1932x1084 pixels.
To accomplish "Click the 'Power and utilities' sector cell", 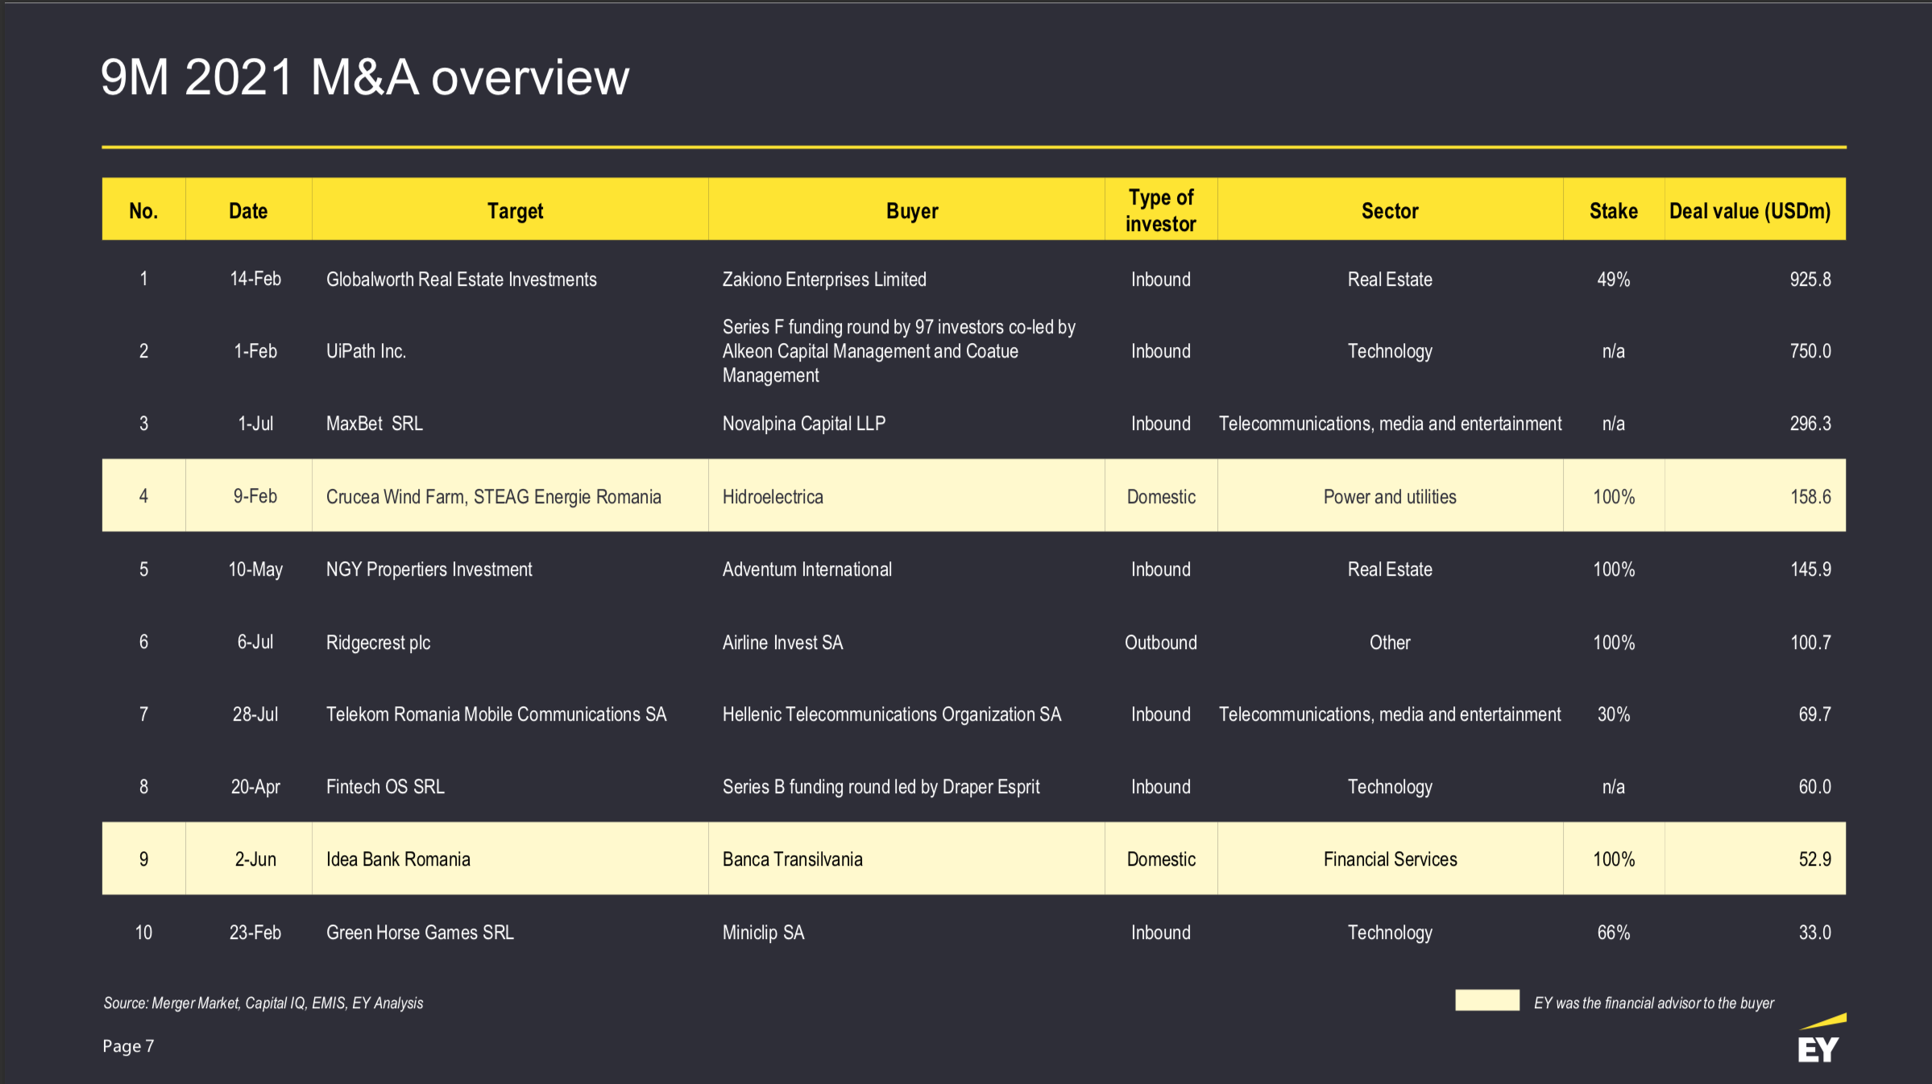I will point(1390,497).
